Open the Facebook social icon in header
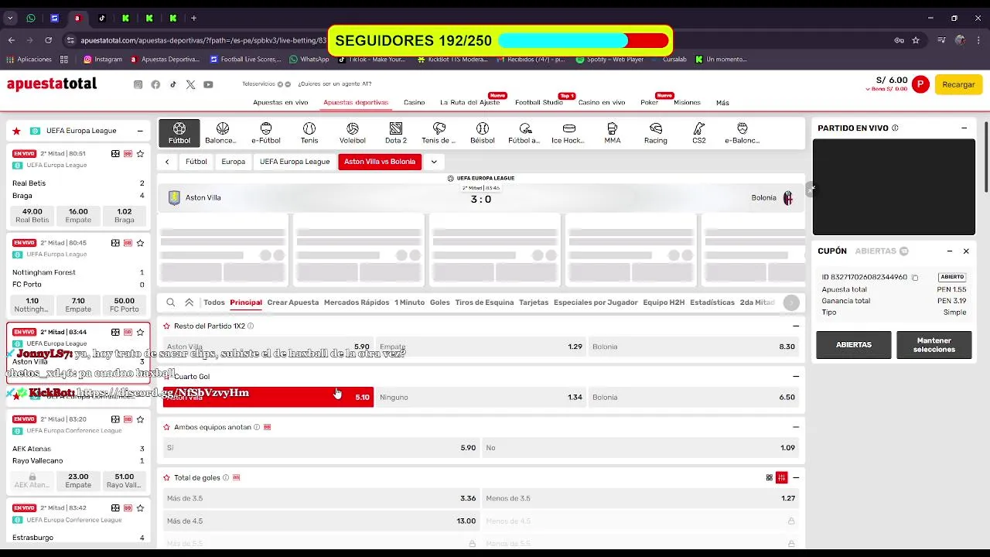The image size is (990, 557). coord(155,84)
